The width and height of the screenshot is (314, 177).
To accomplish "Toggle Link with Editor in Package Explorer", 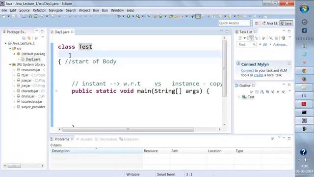I will coord(29,38).
